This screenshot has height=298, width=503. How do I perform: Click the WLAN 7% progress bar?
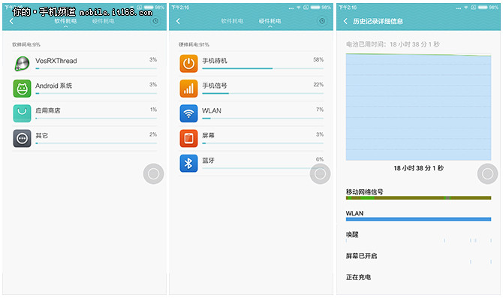(x=263, y=119)
